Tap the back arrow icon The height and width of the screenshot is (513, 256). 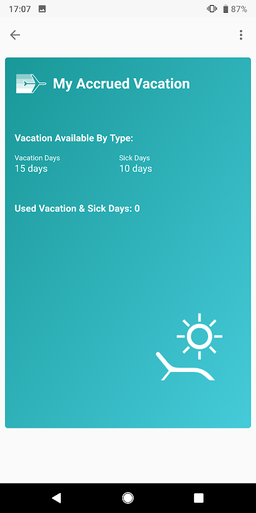[15, 35]
